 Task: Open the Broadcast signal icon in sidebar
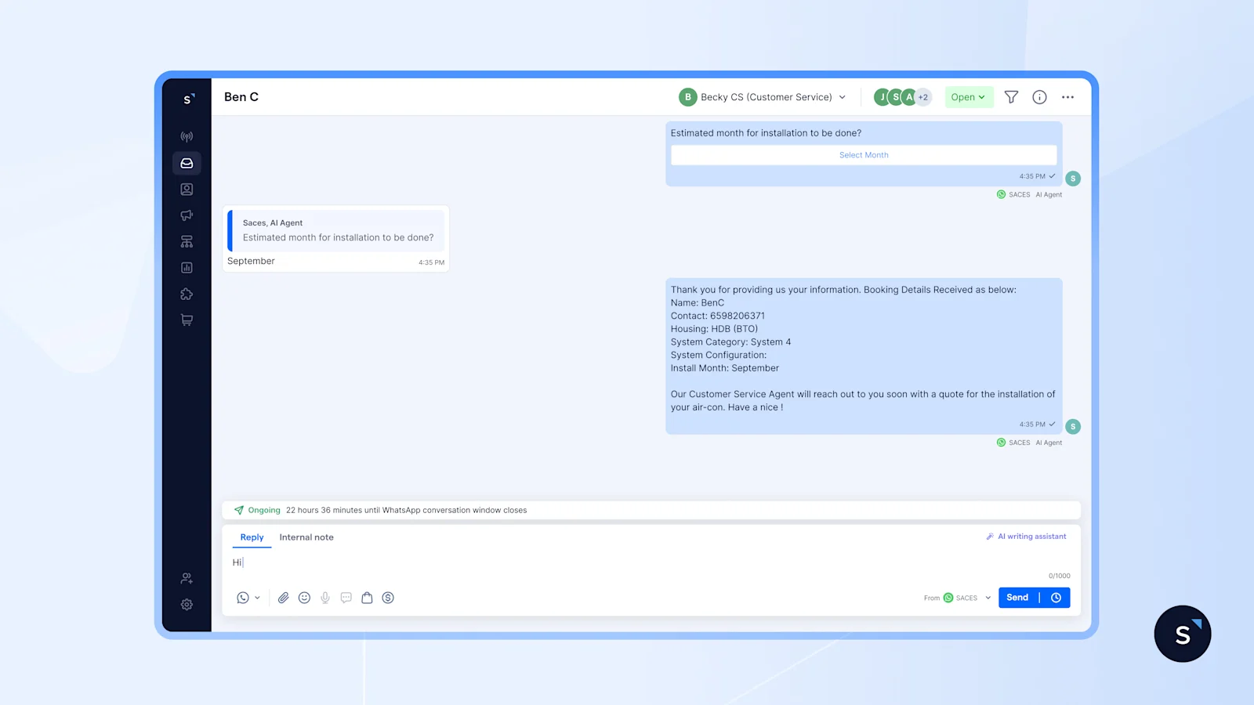[187, 136]
